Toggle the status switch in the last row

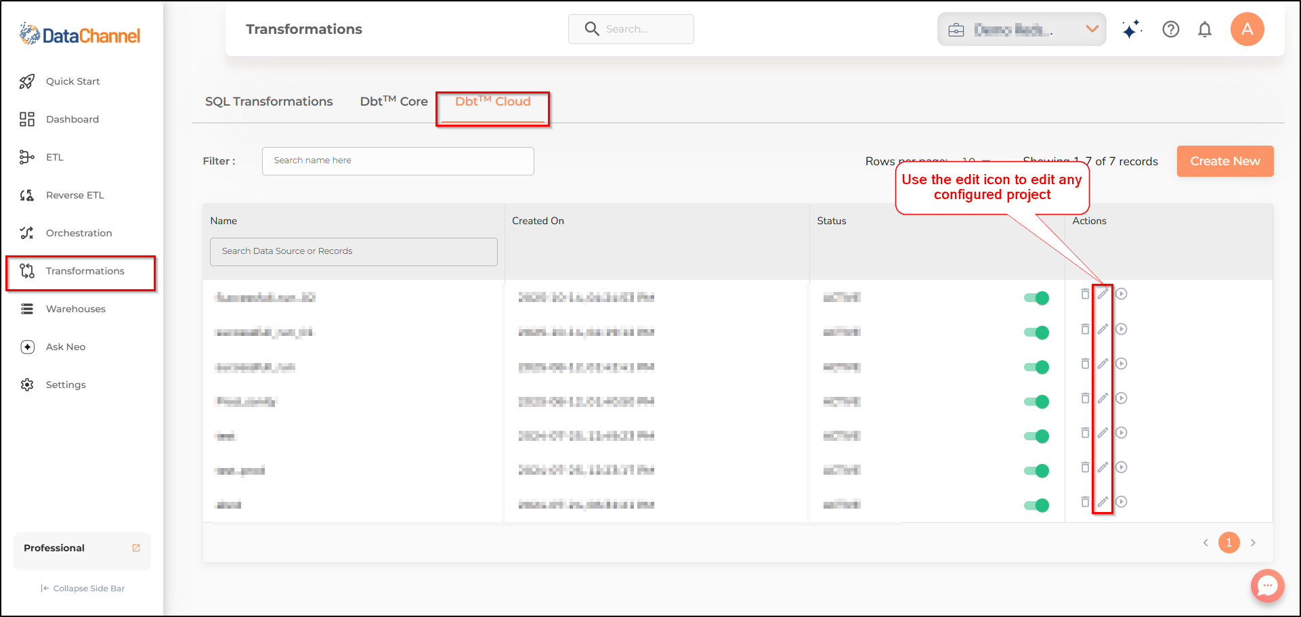[1036, 505]
